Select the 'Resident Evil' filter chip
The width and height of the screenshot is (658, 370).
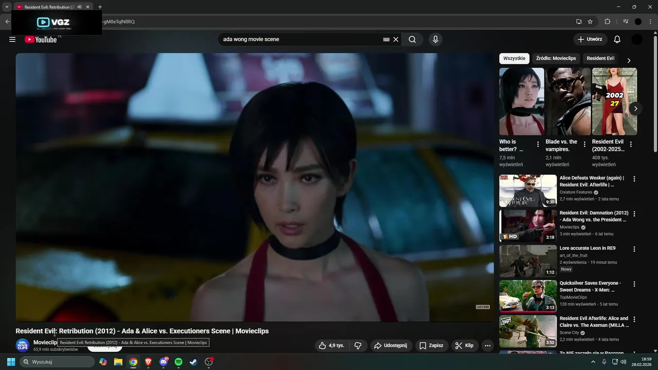(x=600, y=59)
